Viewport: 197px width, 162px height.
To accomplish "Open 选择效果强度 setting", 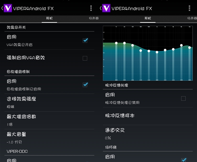I will [x=49, y=102].
